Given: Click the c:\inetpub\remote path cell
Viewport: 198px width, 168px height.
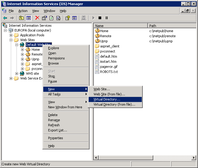Looking at the screenshot, I should 162,36.
